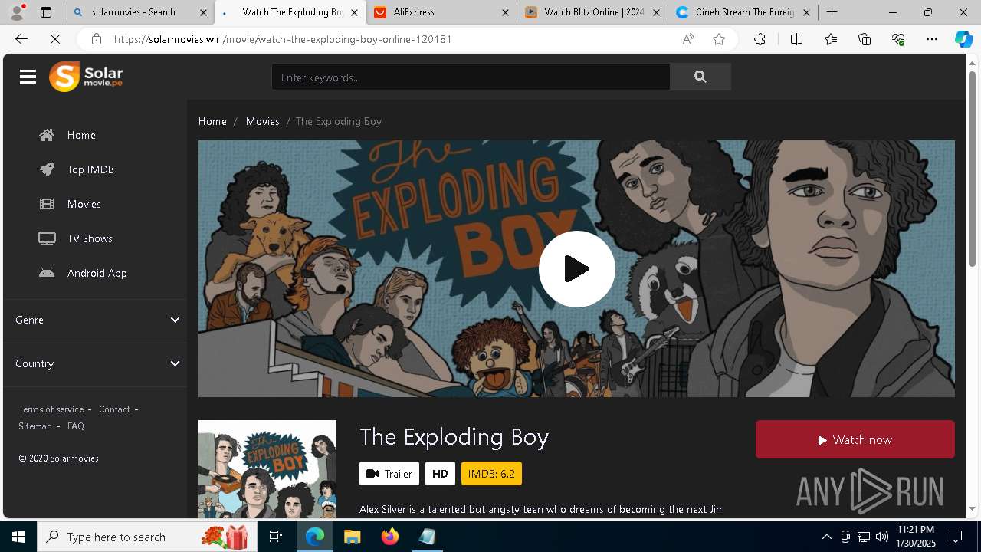Click the scrollbar down arrow
The image size is (981, 552).
[x=972, y=508]
